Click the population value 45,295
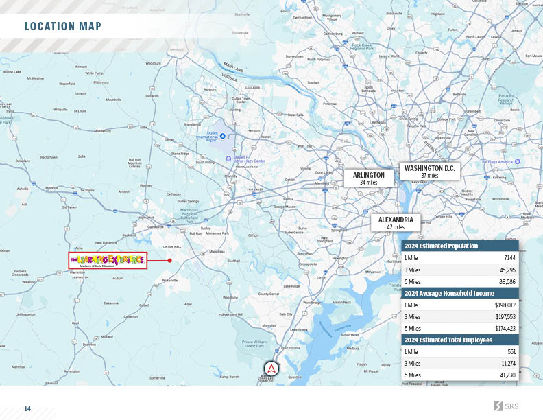Viewport: 543px width, 420px height. pos(507,270)
